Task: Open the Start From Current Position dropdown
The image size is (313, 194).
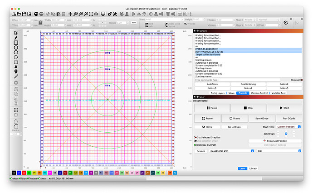Action: click(289, 127)
